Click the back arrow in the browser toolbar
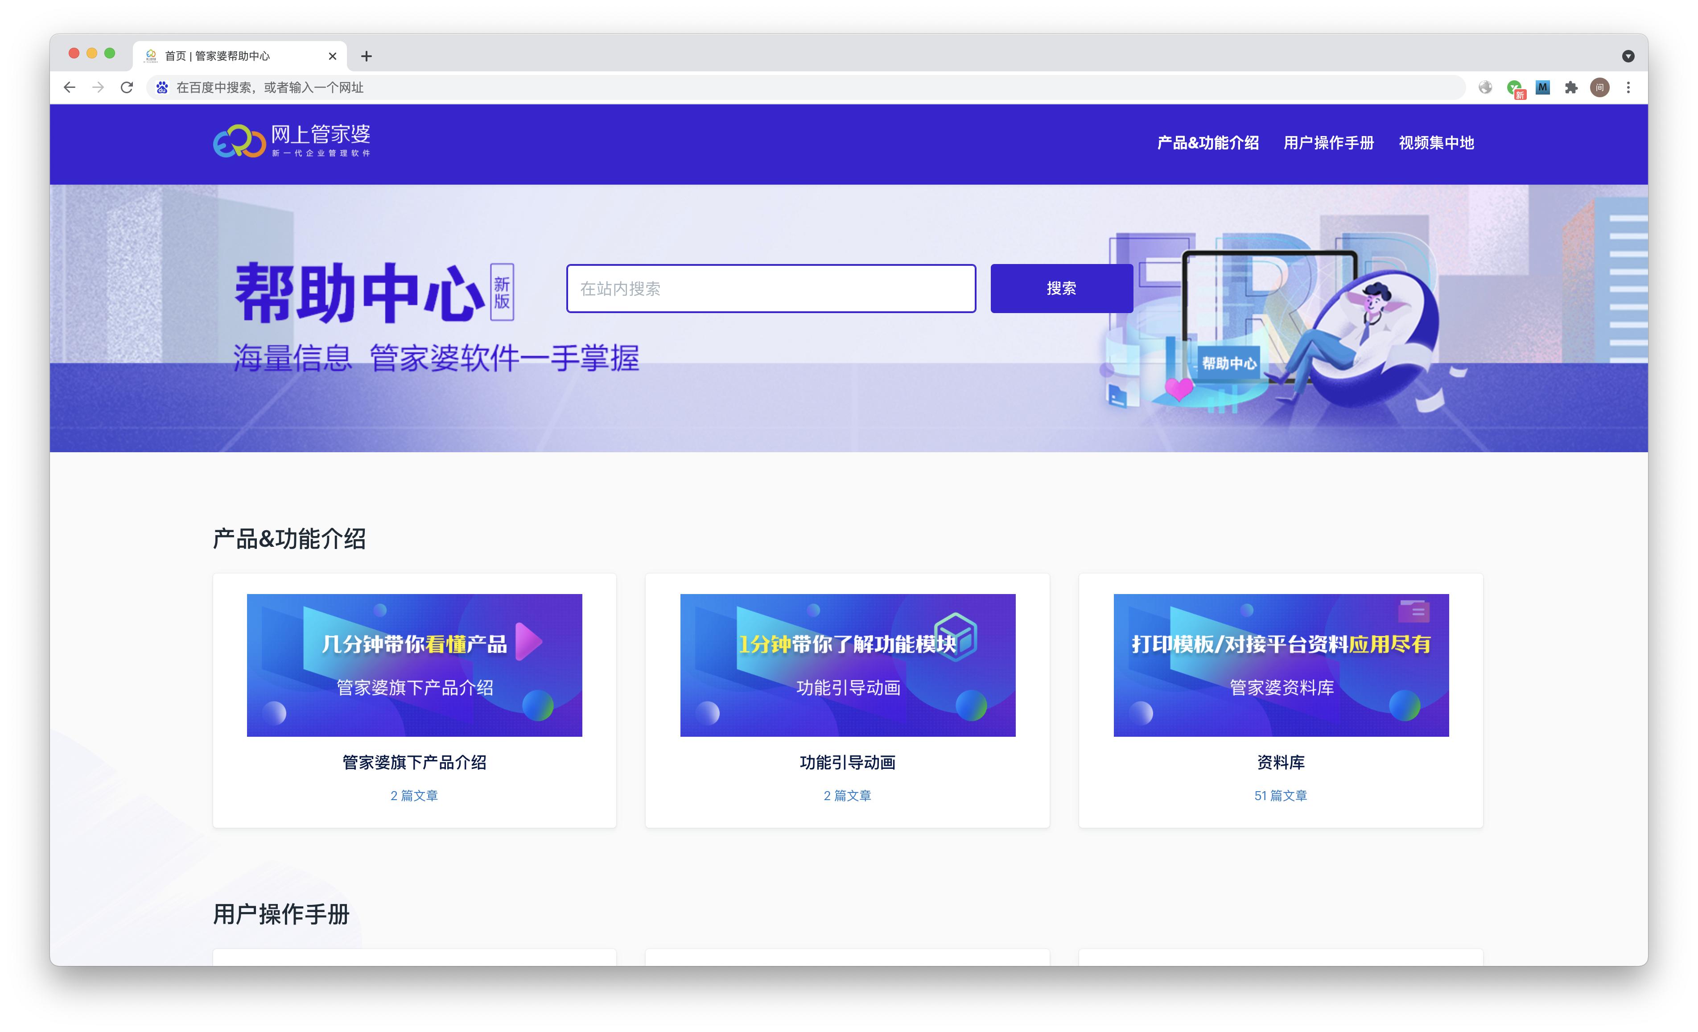Screen dimensions: 1698x1032 click(x=70, y=87)
